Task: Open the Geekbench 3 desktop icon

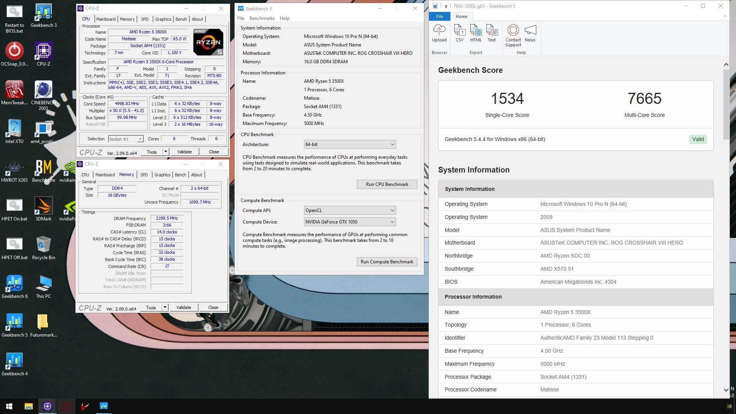Action: point(44,16)
